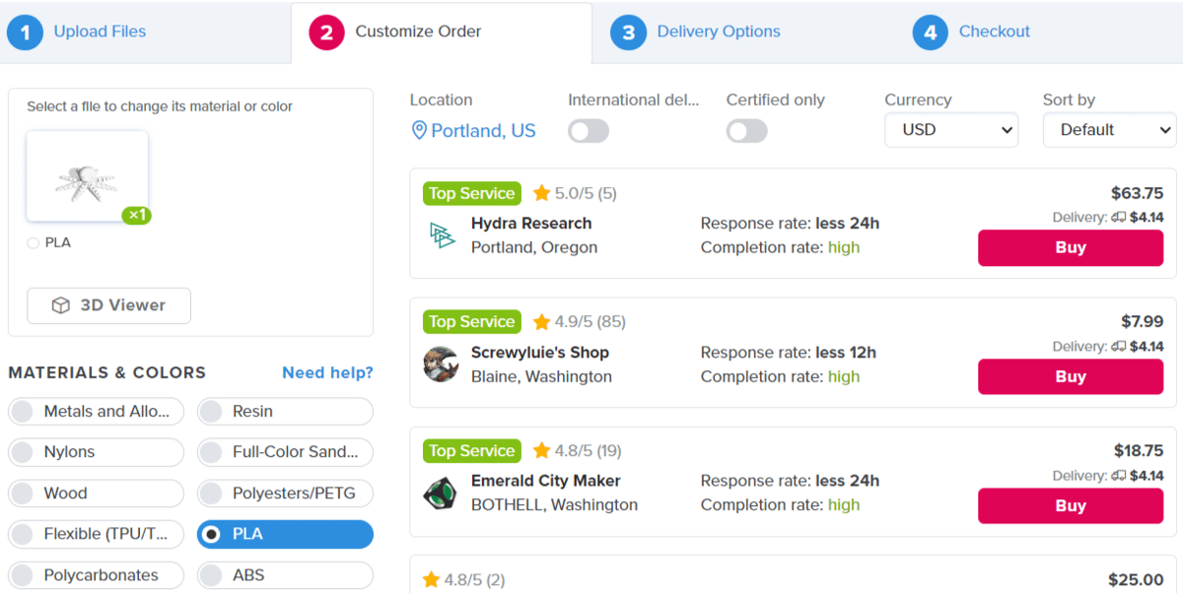Open the Need help? link
This screenshot has height=593, width=1183.
coord(327,372)
